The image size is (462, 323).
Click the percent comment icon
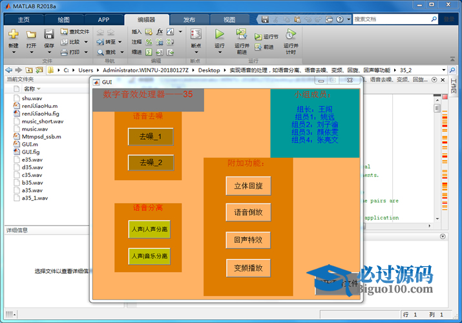(149, 42)
